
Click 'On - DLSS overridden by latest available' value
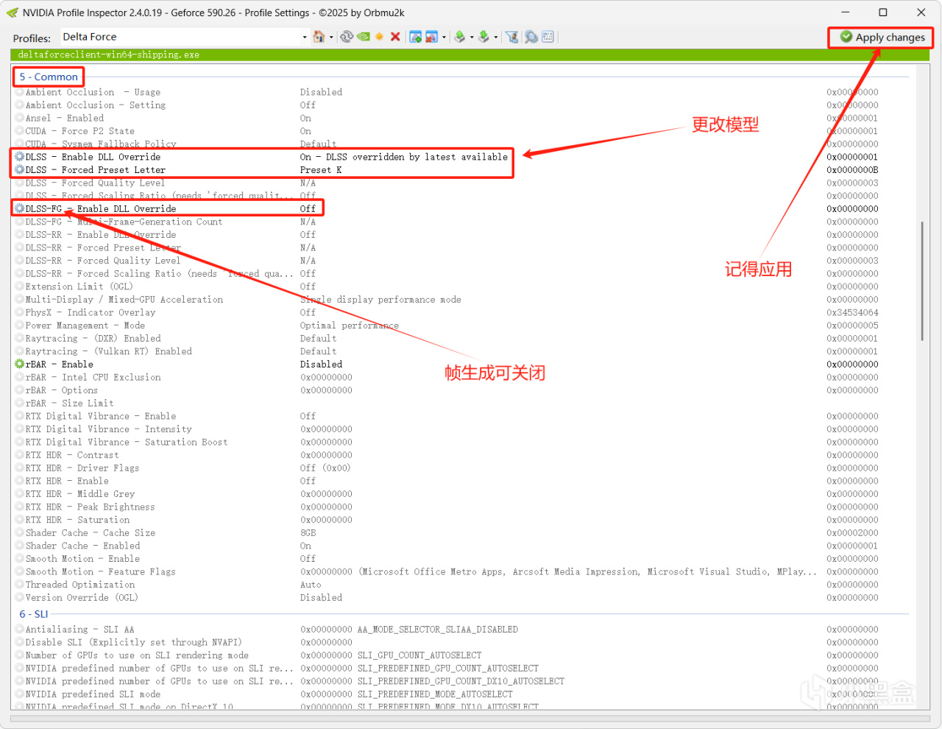pyautogui.click(x=404, y=157)
